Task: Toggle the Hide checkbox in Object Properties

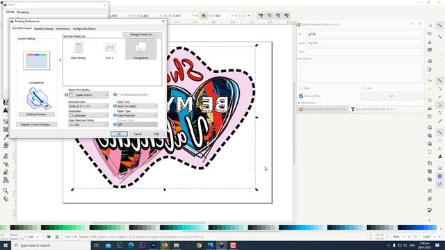Action: (301, 88)
